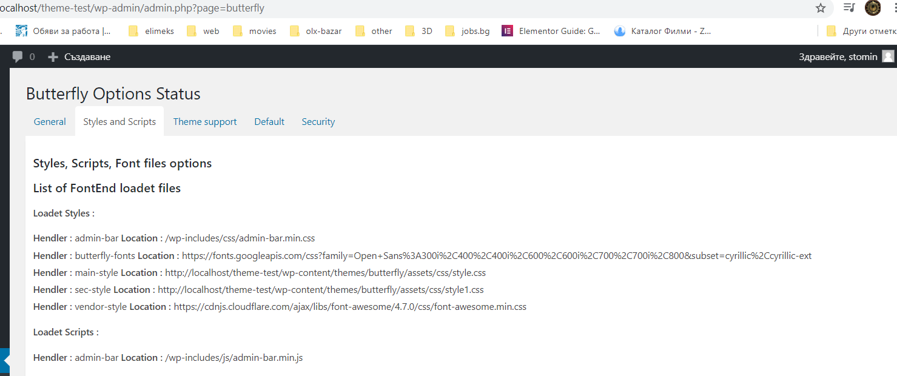The image size is (897, 376).
Task: Click the stomin user avatar icon
Action: pyautogui.click(x=888, y=56)
